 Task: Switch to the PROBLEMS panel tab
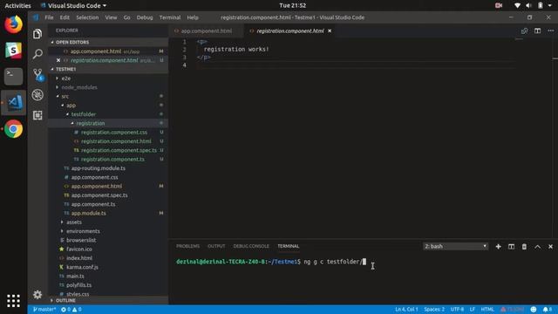[x=188, y=246]
